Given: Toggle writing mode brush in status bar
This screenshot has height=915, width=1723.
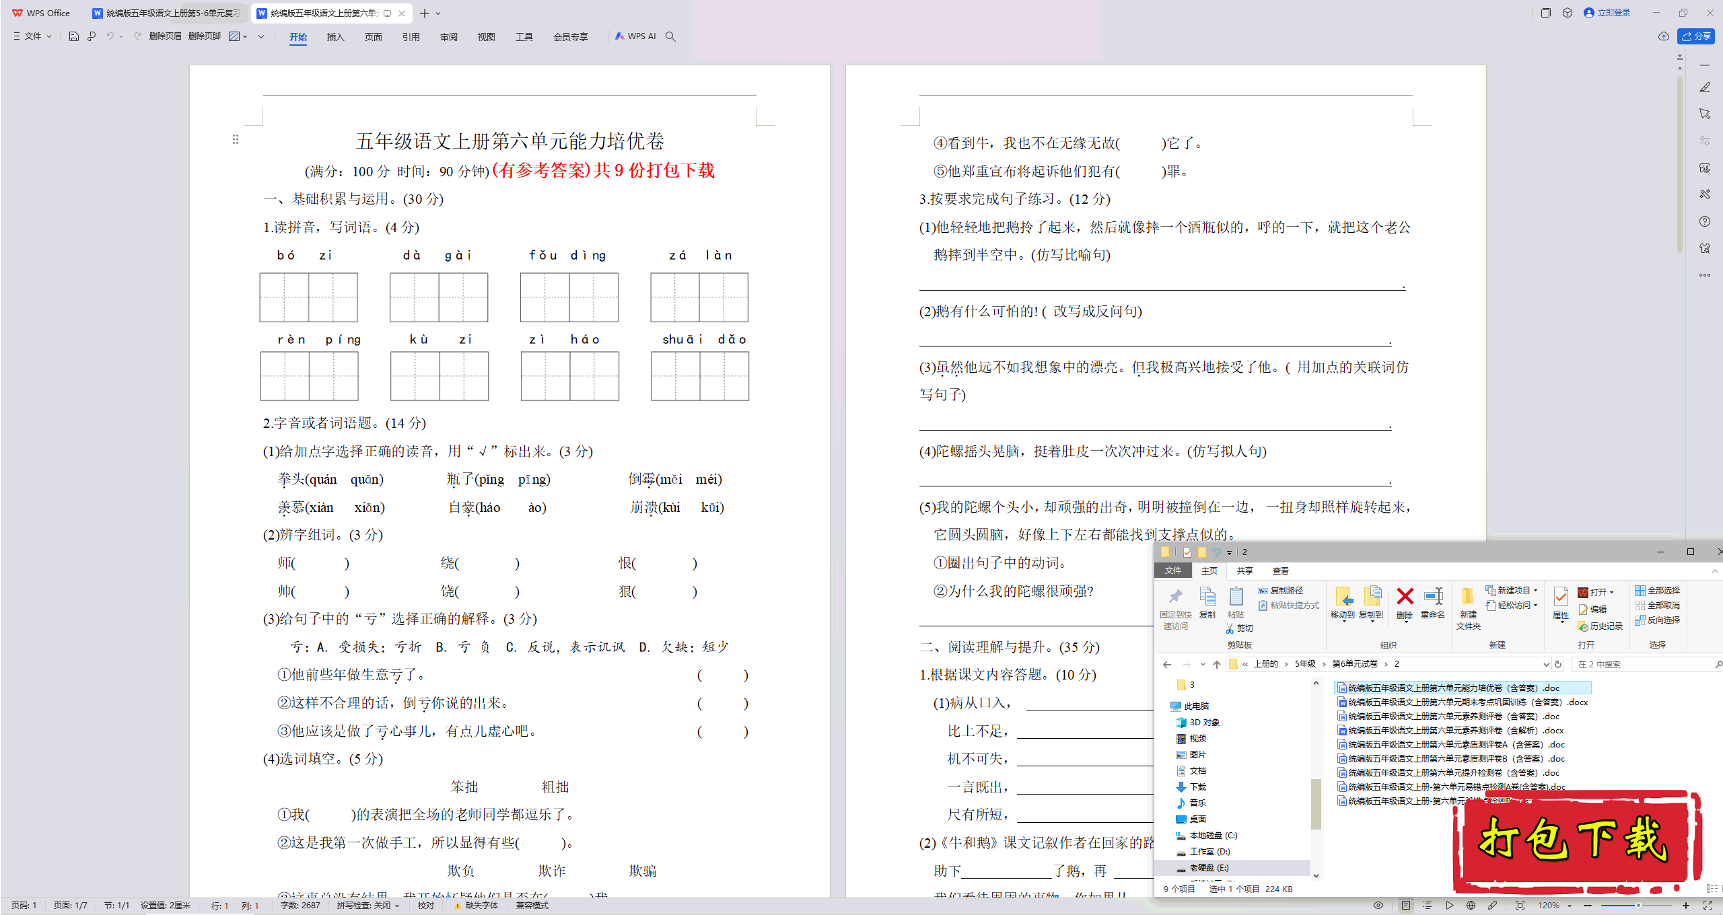Looking at the screenshot, I should pyautogui.click(x=1492, y=906).
